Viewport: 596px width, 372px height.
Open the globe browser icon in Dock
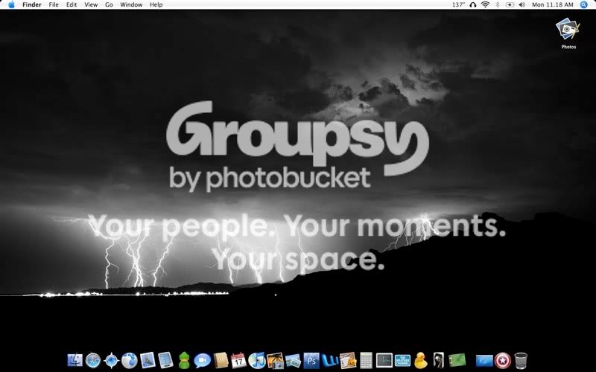(129, 360)
